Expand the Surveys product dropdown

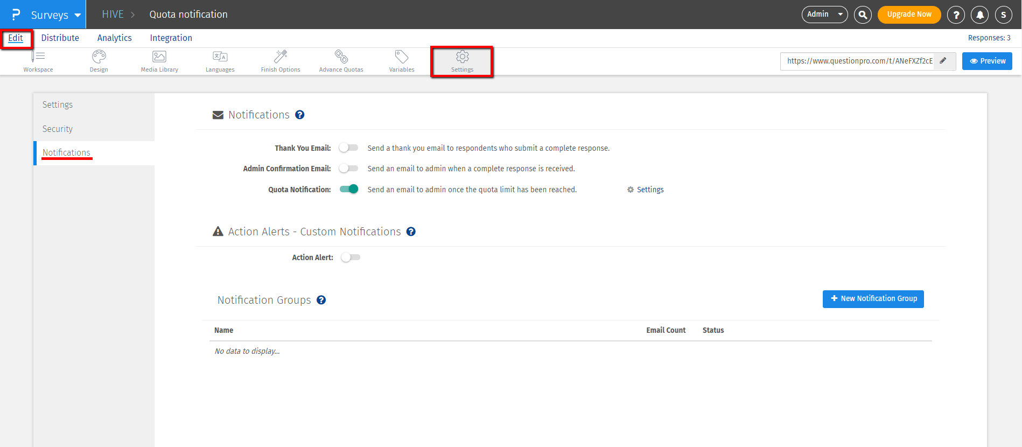tap(55, 15)
